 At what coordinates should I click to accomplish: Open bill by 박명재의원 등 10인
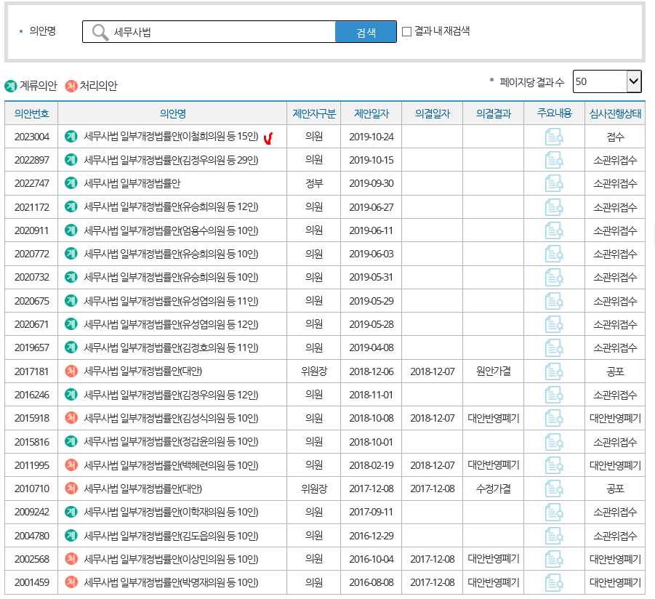[x=171, y=583]
